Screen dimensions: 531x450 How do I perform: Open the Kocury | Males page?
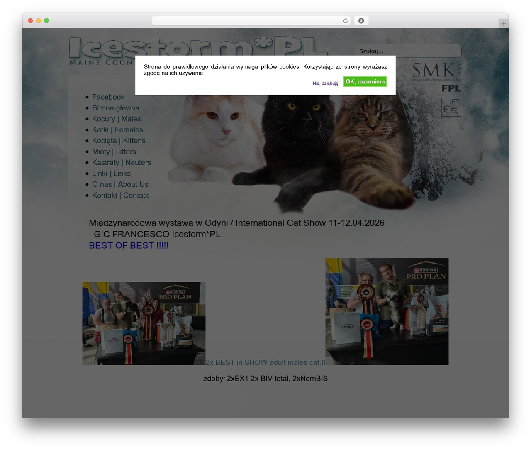point(117,119)
